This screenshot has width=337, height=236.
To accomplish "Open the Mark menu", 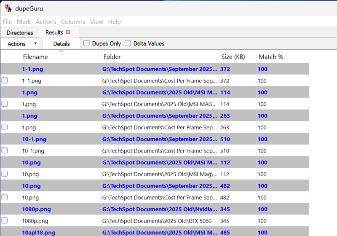I will coord(24,22).
